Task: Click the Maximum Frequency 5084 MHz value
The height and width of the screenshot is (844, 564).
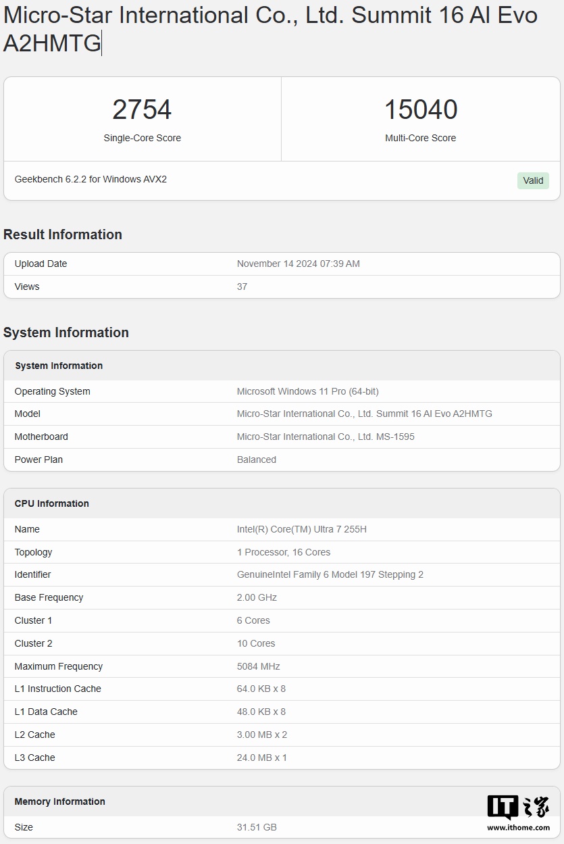Action: pyautogui.click(x=259, y=666)
